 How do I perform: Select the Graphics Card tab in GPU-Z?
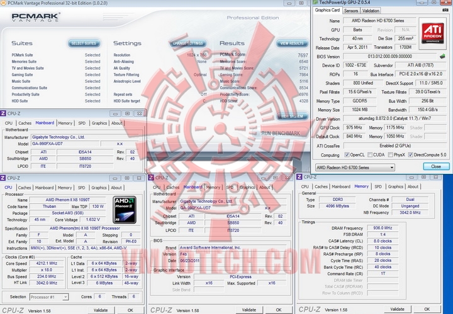[x=327, y=10]
